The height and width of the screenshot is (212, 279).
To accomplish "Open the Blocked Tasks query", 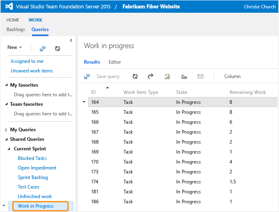I will click(x=32, y=158).
